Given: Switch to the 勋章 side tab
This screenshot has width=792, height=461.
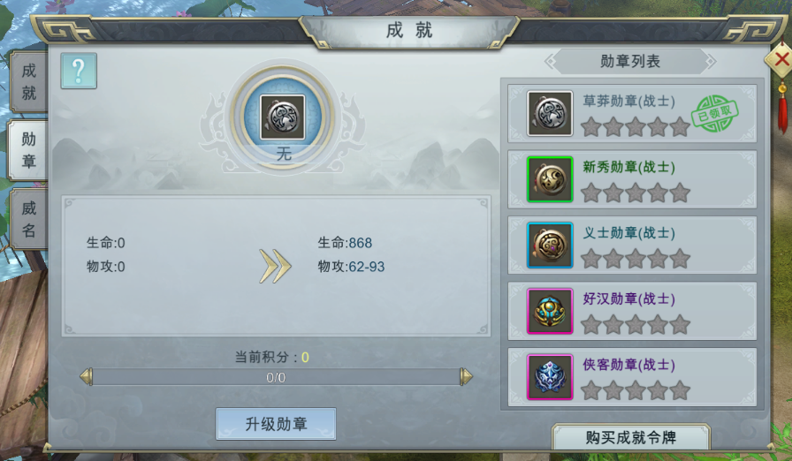Looking at the screenshot, I should (x=28, y=150).
